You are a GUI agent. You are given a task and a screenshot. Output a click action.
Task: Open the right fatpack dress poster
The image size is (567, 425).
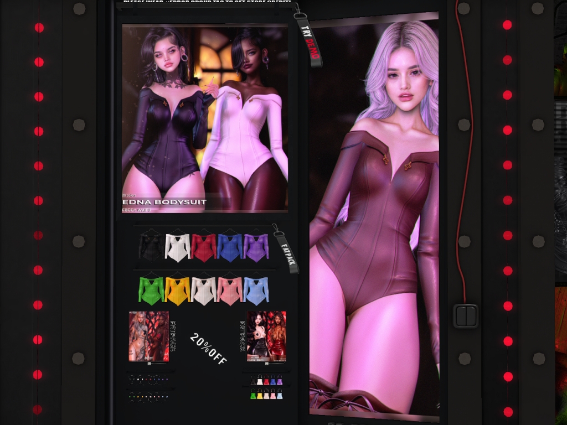(x=266, y=336)
